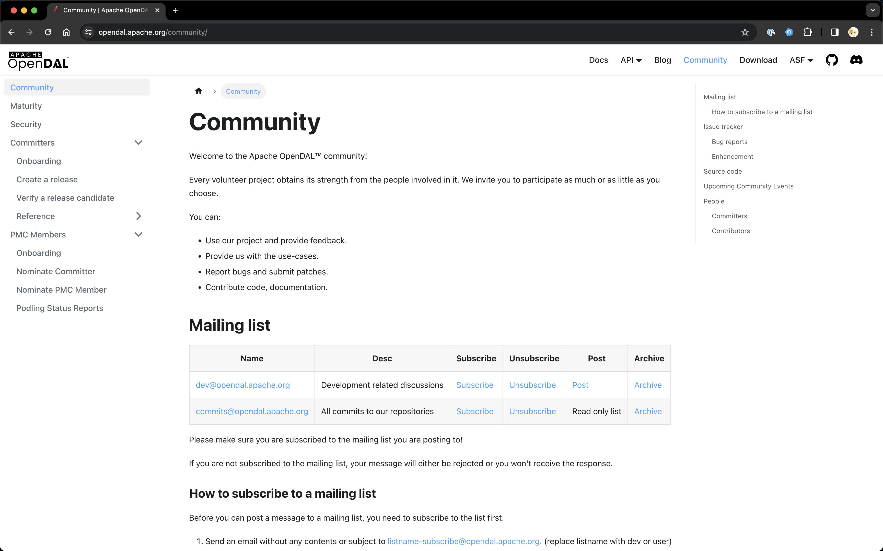View site information icon in address bar
883x551 pixels.
(x=88, y=32)
